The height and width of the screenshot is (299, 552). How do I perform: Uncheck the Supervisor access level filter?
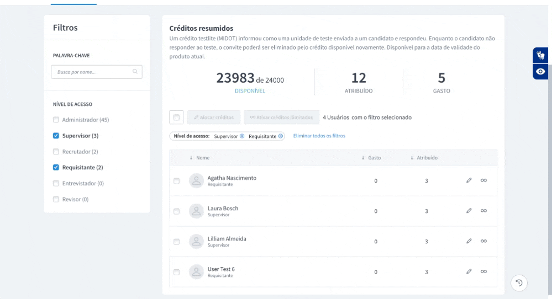56,136
